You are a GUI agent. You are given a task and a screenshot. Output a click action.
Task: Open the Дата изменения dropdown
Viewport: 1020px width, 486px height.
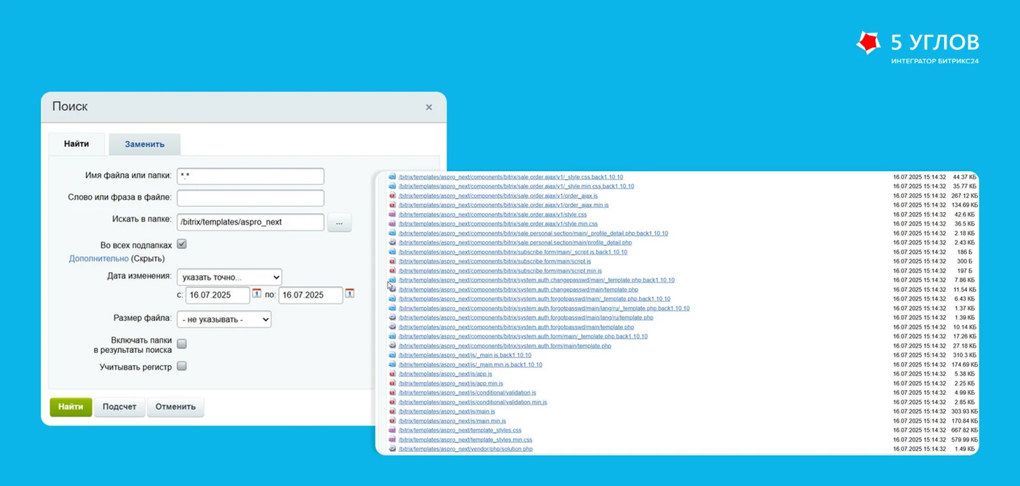229,277
